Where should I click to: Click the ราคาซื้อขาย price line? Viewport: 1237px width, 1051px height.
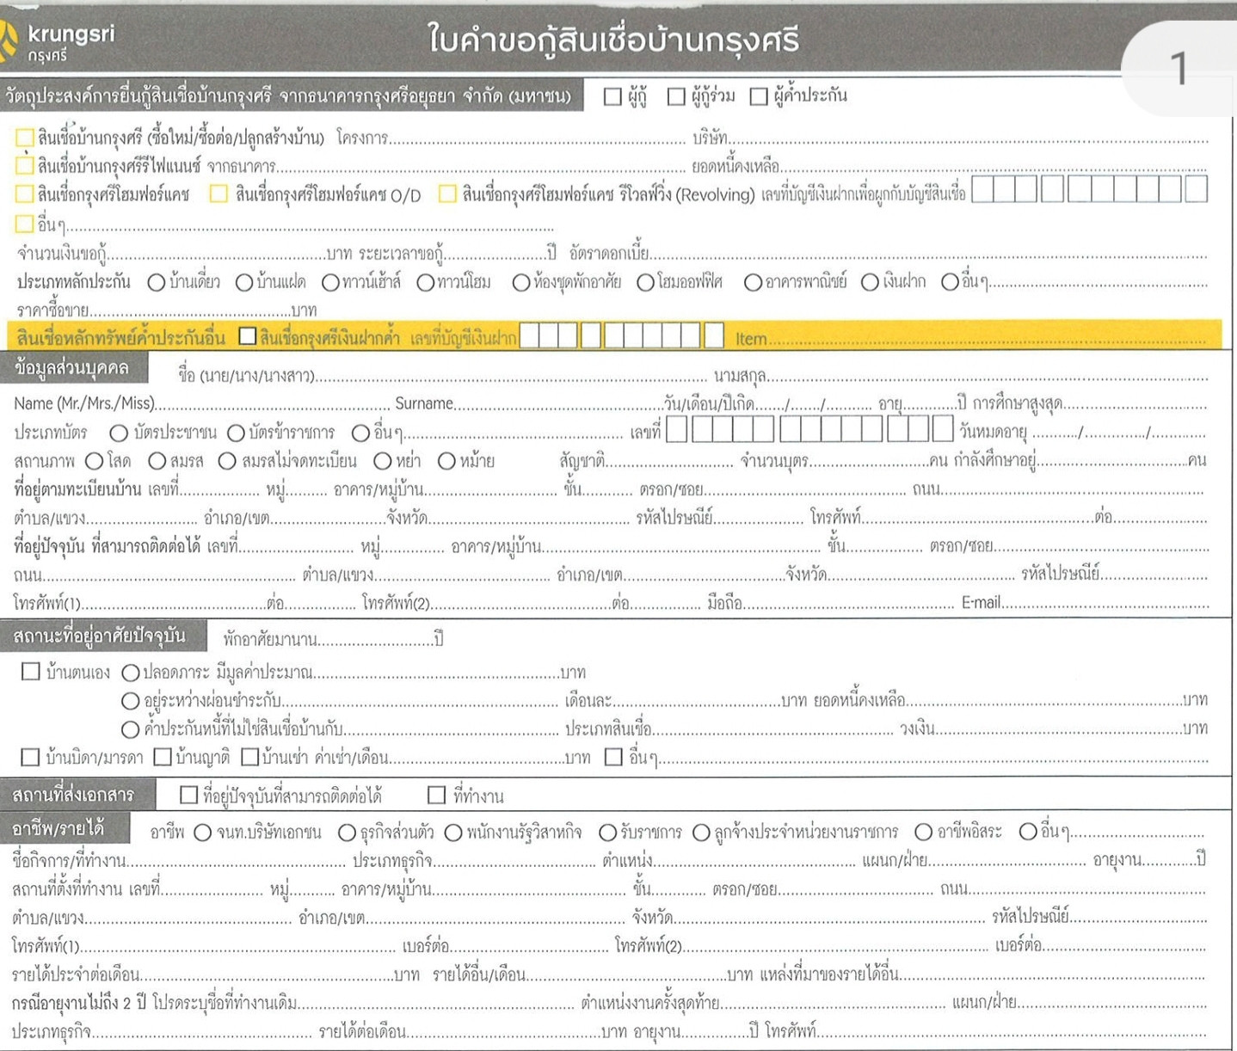190,311
